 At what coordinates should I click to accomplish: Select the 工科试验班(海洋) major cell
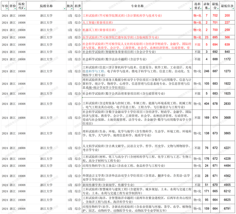point(137,200)
